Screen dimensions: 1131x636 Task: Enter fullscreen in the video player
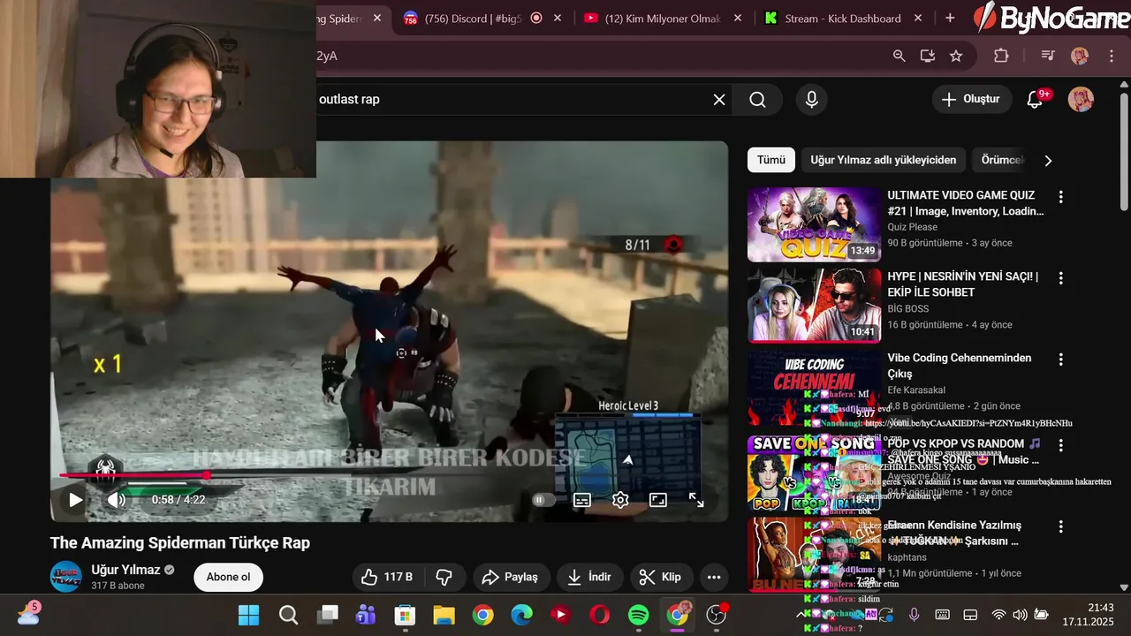coord(696,500)
